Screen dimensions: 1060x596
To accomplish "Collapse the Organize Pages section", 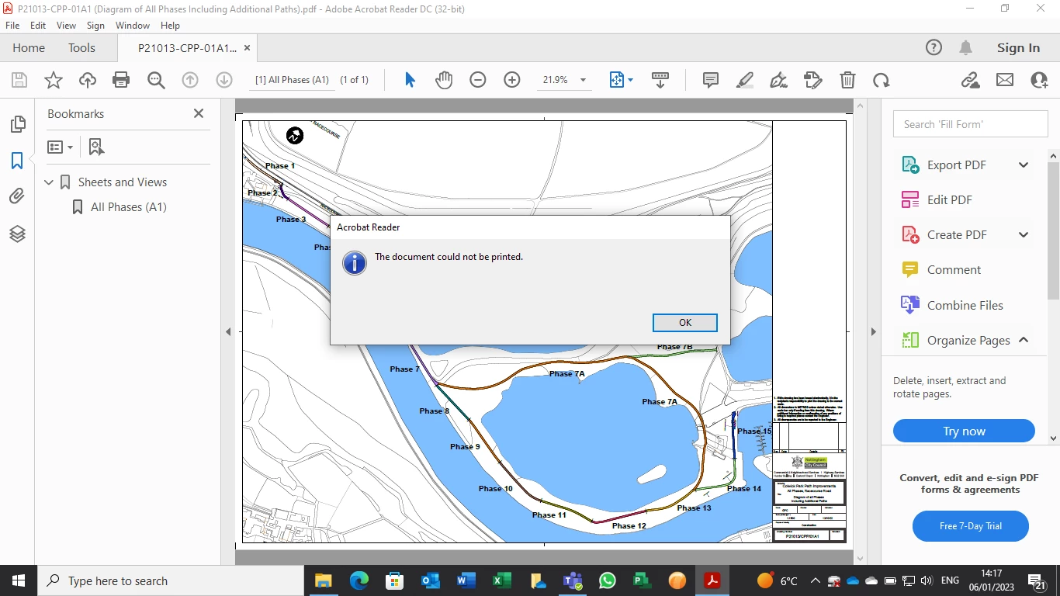I will 1024,340.
